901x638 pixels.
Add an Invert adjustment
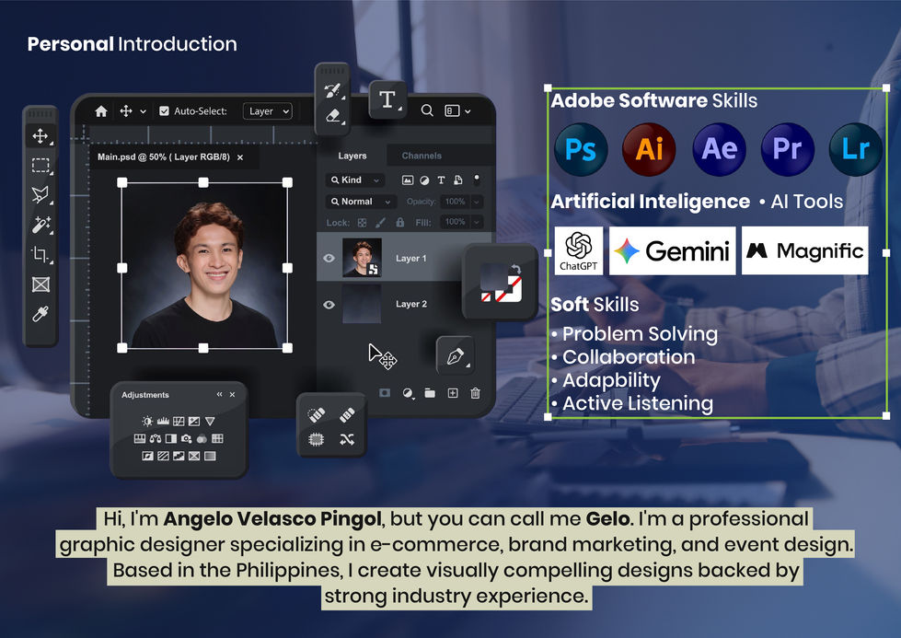147,456
